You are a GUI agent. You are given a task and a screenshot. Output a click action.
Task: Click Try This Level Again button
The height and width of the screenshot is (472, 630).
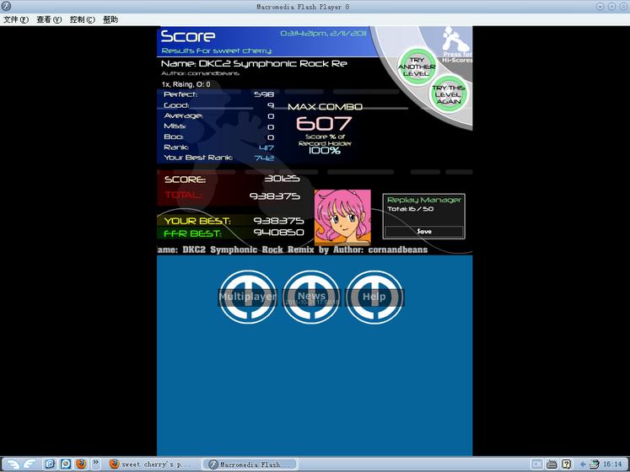(449, 94)
